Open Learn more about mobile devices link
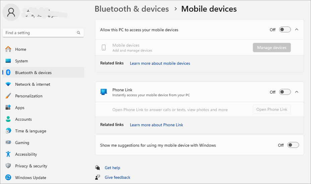 pyautogui.click(x=160, y=63)
